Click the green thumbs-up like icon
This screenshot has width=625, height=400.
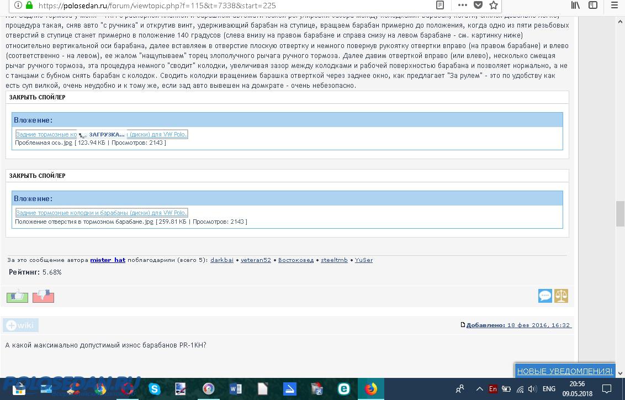17,296
